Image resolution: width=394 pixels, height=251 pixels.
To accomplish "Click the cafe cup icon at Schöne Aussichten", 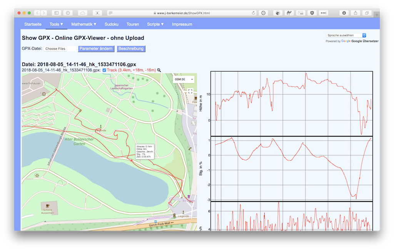I will 48,206.
